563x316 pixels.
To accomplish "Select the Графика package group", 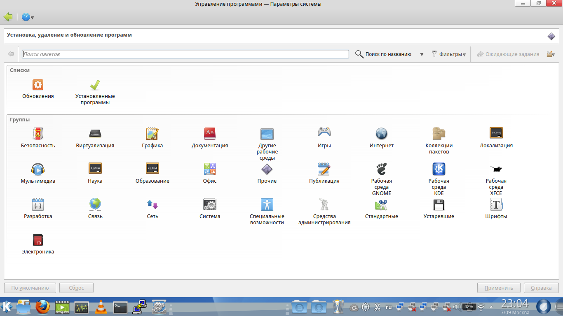I will (152, 138).
